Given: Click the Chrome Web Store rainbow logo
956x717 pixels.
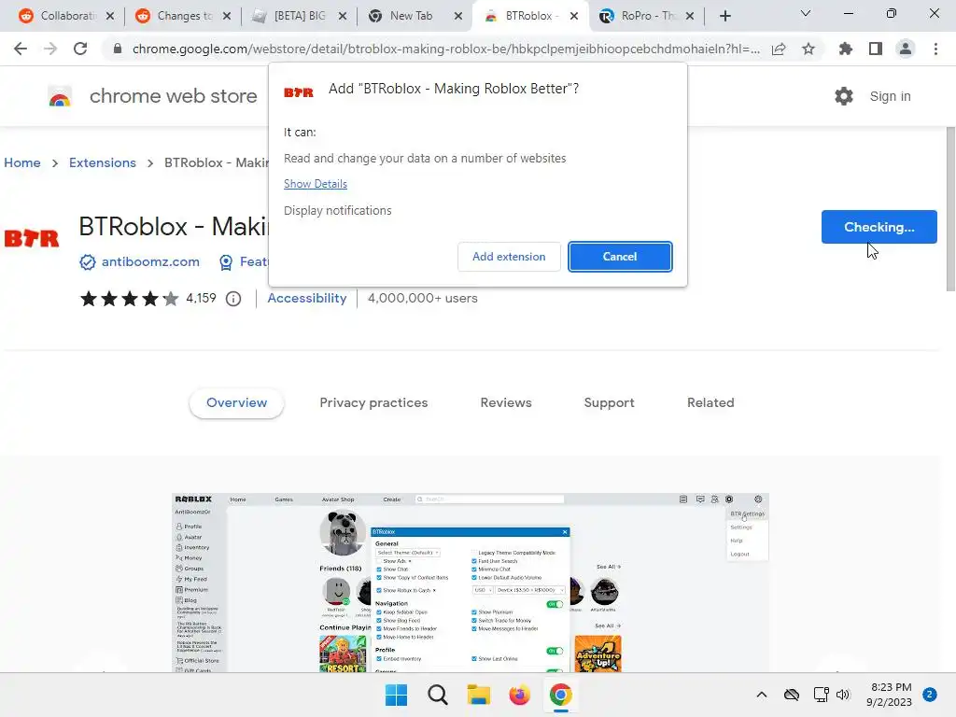Looking at the screenshot, I should 60,96.
